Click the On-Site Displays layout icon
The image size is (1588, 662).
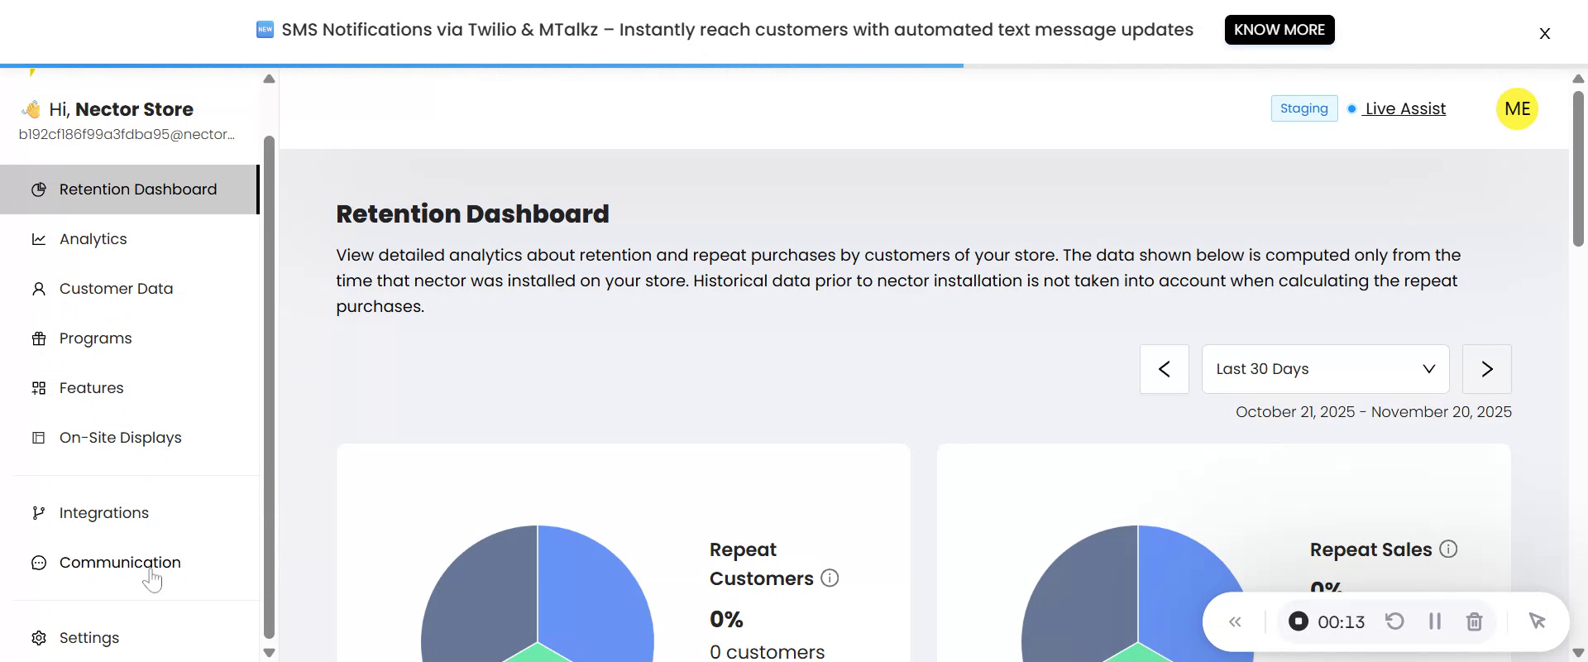(39, 438)
